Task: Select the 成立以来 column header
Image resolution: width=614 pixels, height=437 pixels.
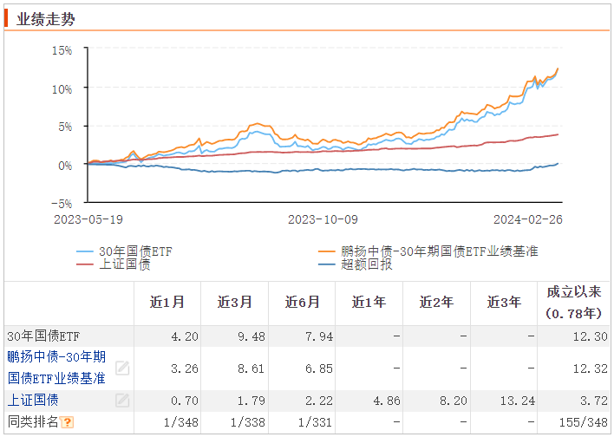Action: pyautogui.click(x=573, y=303)
